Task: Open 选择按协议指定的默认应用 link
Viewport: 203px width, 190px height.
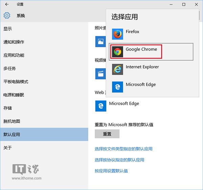Action: point(119,160)
